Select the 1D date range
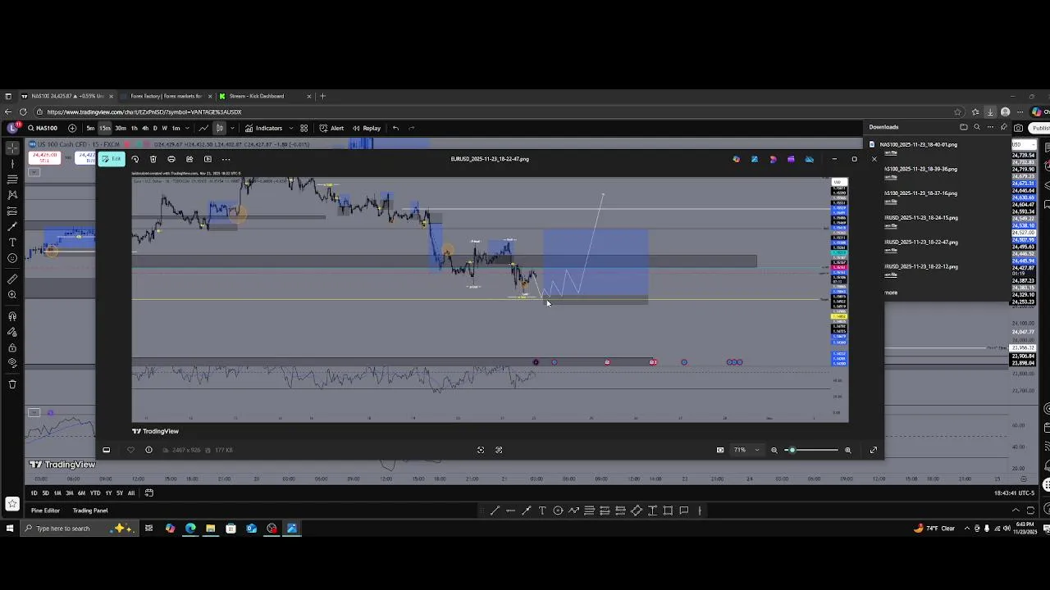 point(34,493)
